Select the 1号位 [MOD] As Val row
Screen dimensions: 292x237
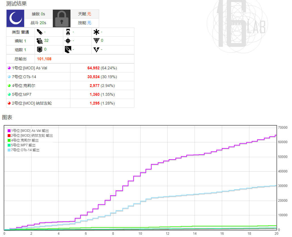click(38, 68)
